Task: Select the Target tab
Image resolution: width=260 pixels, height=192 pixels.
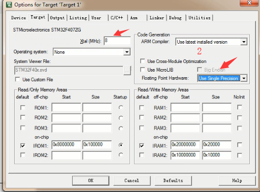Action: click(38, 17)
